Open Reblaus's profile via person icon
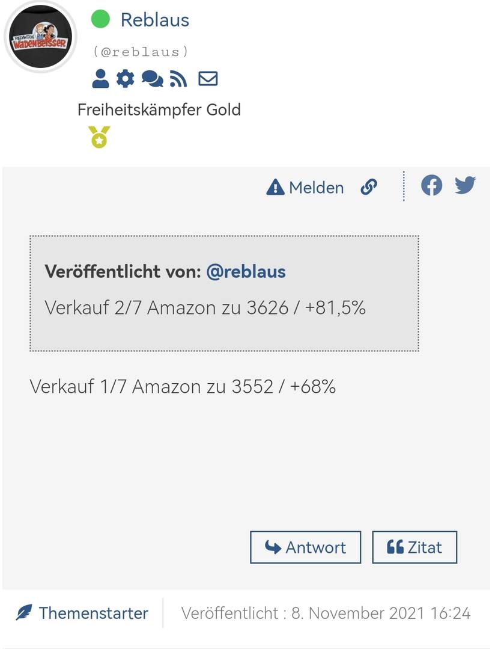 point(100,79)
